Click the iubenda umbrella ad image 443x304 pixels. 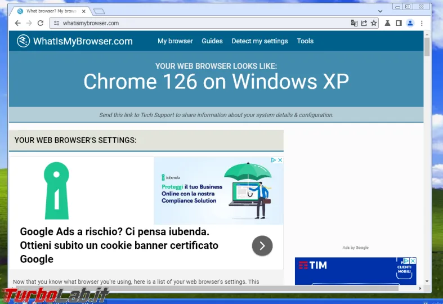point(218,191)
